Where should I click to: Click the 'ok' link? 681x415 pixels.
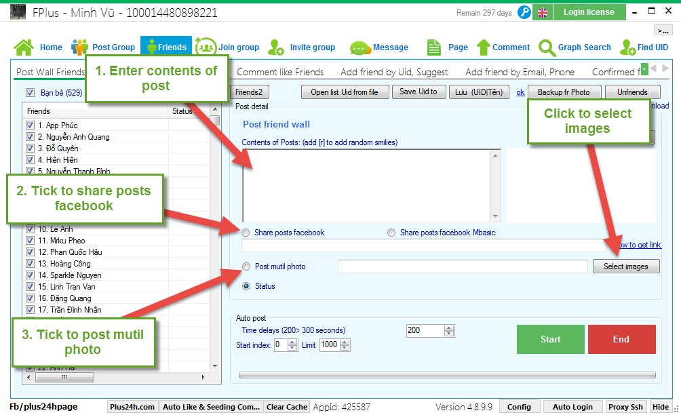[x=520, y=92]
